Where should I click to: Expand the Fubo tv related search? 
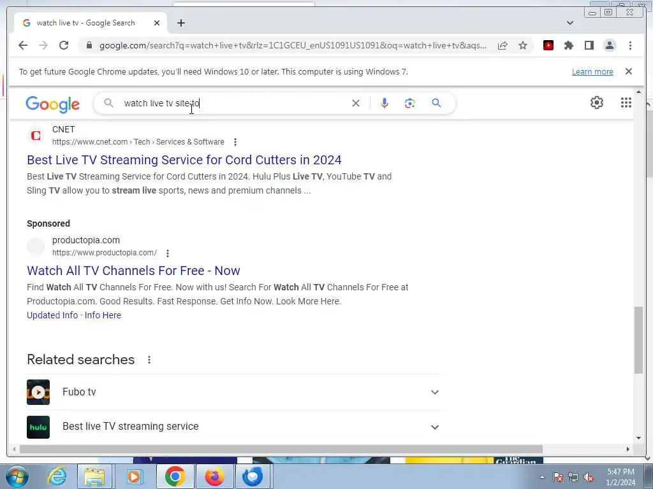pyautogui.click(x=233, y=392)
